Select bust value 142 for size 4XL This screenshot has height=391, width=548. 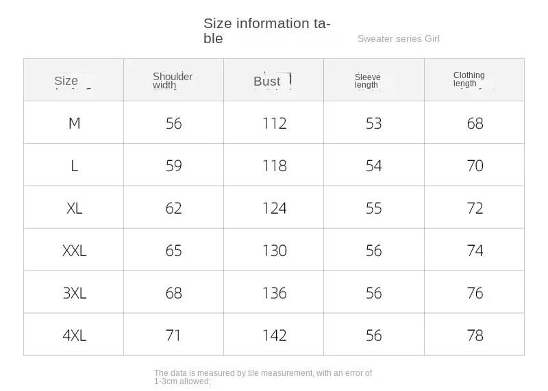click(x=274, y=336)
